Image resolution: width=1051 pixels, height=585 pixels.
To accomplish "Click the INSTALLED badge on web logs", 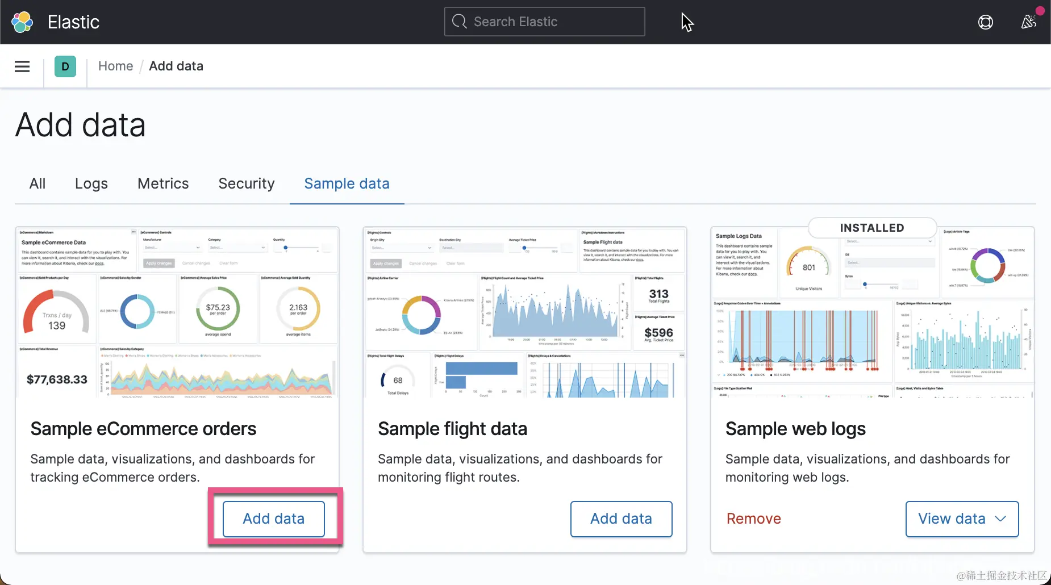I will [x=872, y=228].
